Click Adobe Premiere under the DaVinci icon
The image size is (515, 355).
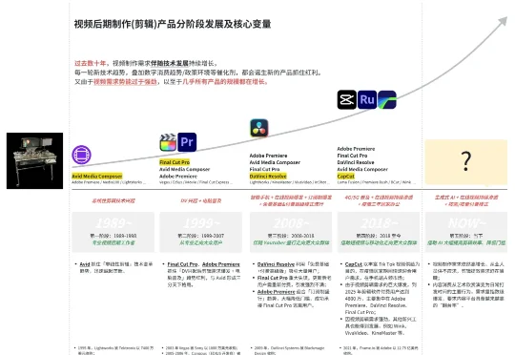pyautogui.click(x=268, y=156)
